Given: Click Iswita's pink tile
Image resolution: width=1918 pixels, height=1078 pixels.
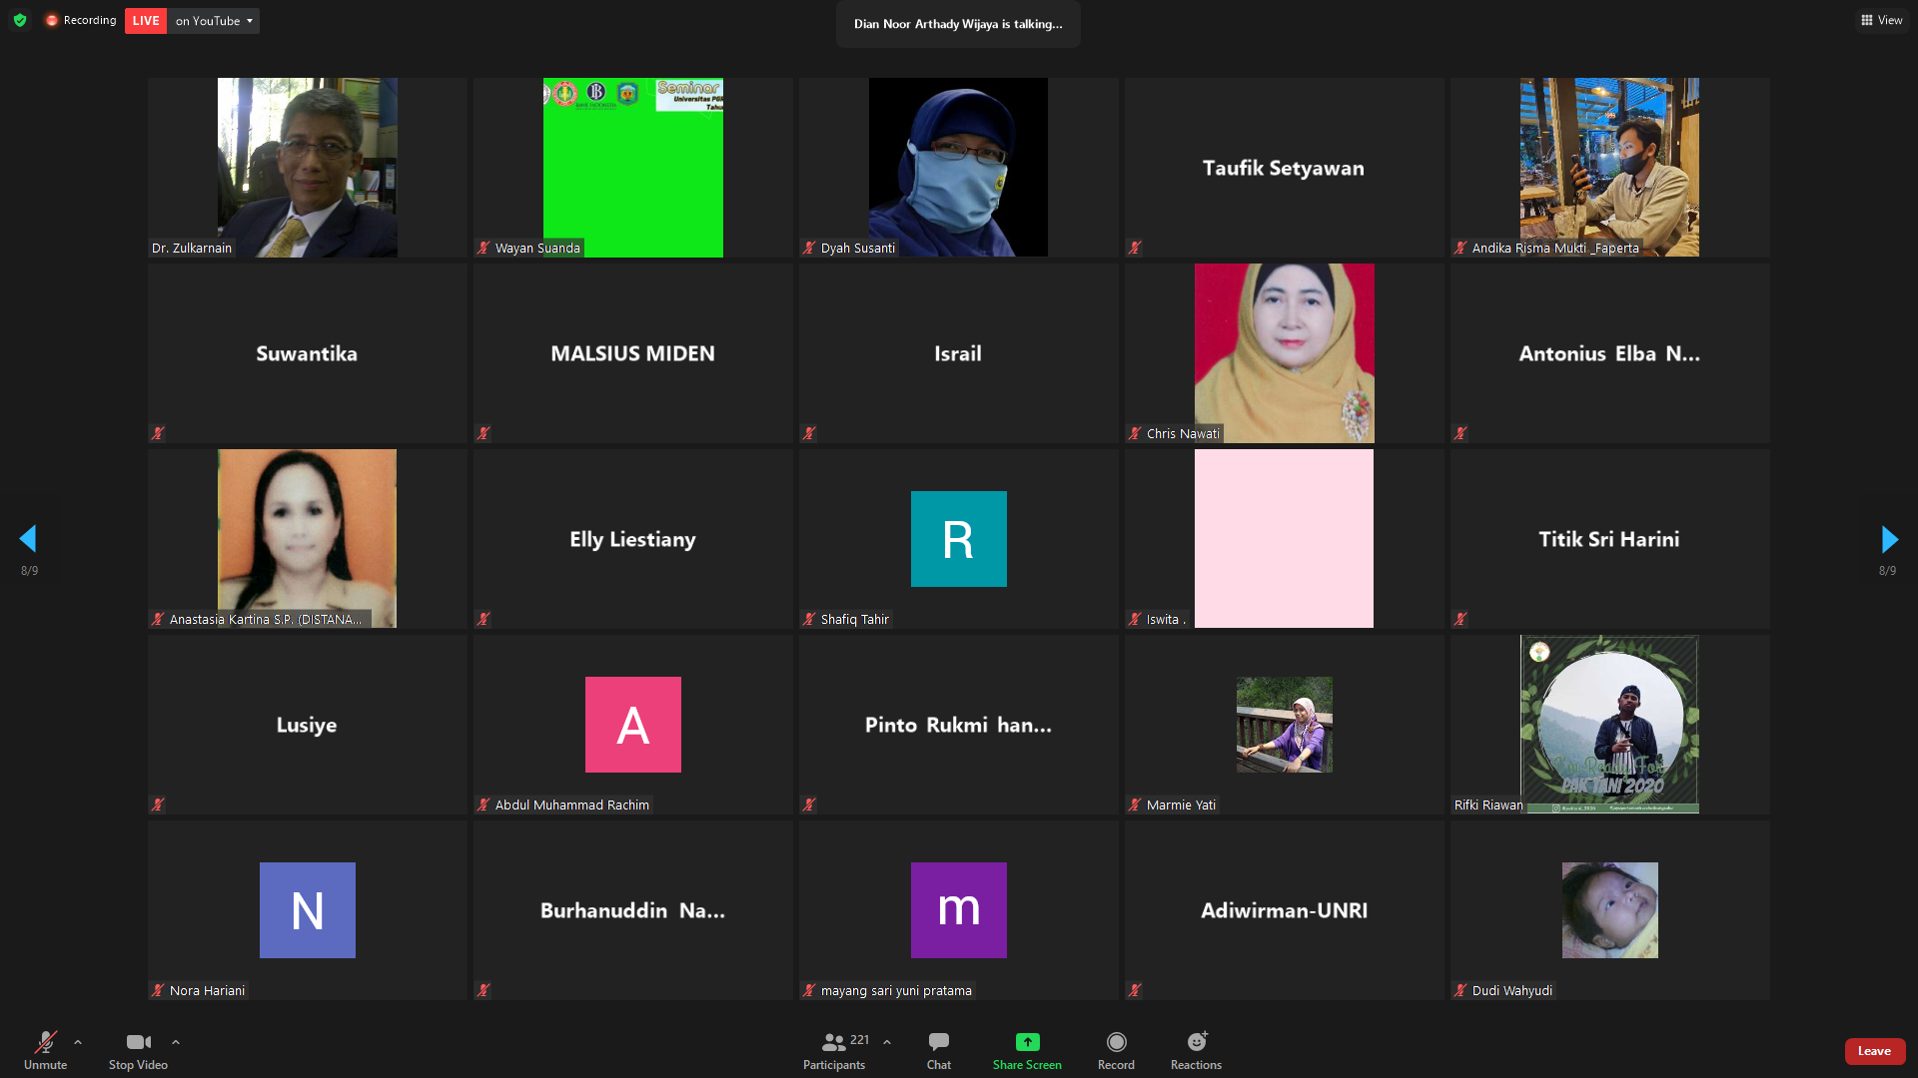Looking at the screenshot, I should click(1285, 538).
